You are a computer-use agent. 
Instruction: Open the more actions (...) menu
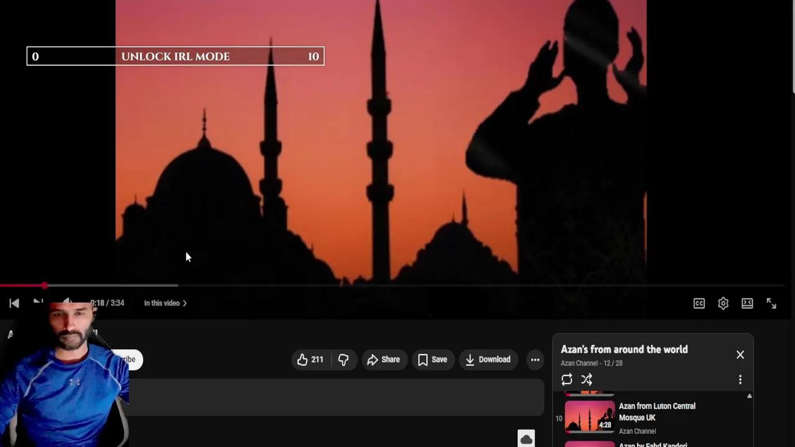[x=535, y=359]
